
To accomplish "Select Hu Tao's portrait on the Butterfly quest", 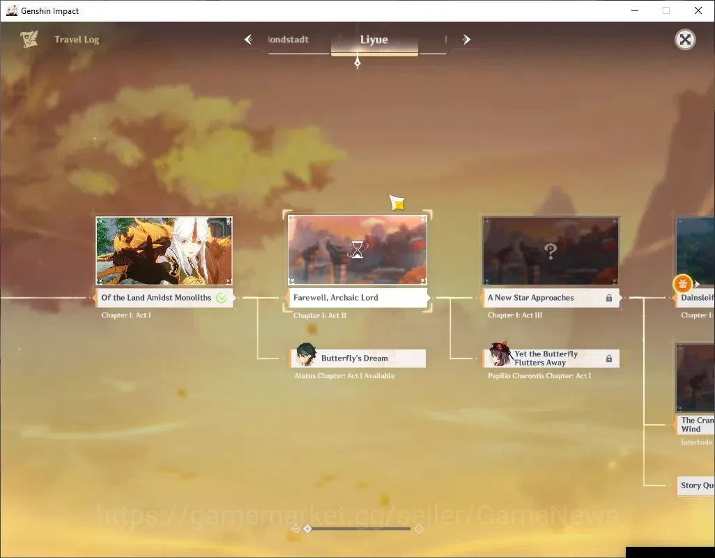I will pos(500,354).
